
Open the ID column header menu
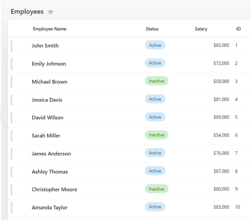point(238,29)
